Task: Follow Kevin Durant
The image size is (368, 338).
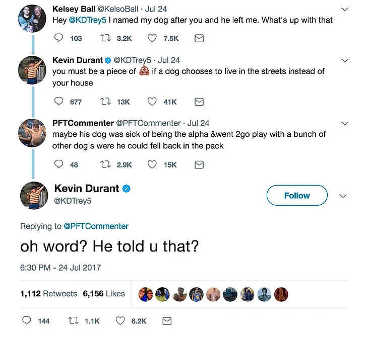Action: coord(297,196)
